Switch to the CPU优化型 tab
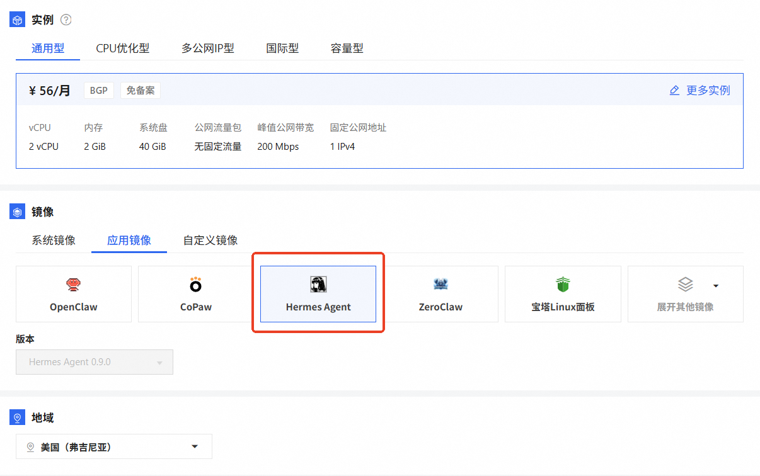The width and height of the screenshot is (760, 476). [x=123, y=48]
